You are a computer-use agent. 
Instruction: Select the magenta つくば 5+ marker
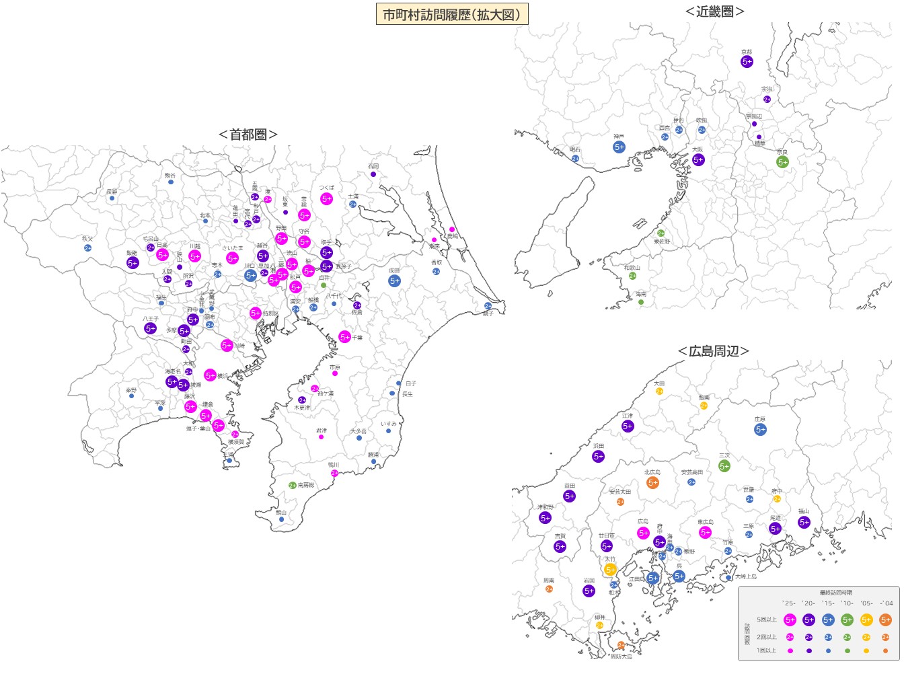[x=327, y=198]
